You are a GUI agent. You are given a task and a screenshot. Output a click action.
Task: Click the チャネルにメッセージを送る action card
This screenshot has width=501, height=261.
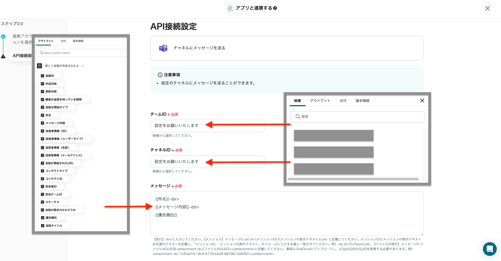pos(287,48)
